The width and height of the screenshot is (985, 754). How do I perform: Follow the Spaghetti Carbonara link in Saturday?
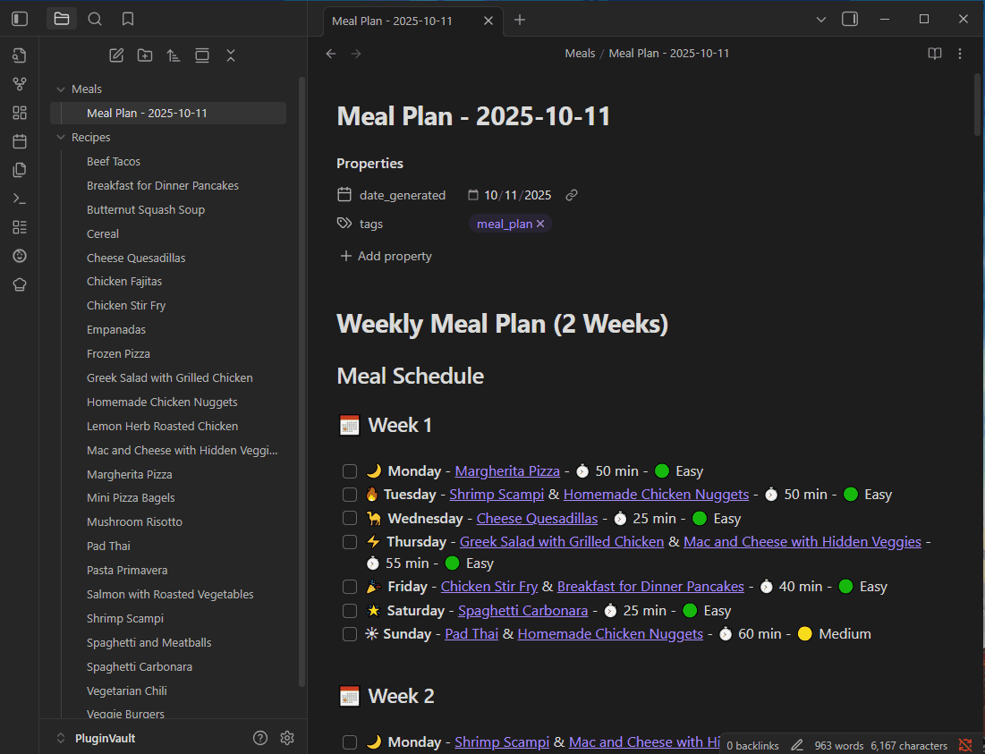pyautogui.click(x=522, y=610)
